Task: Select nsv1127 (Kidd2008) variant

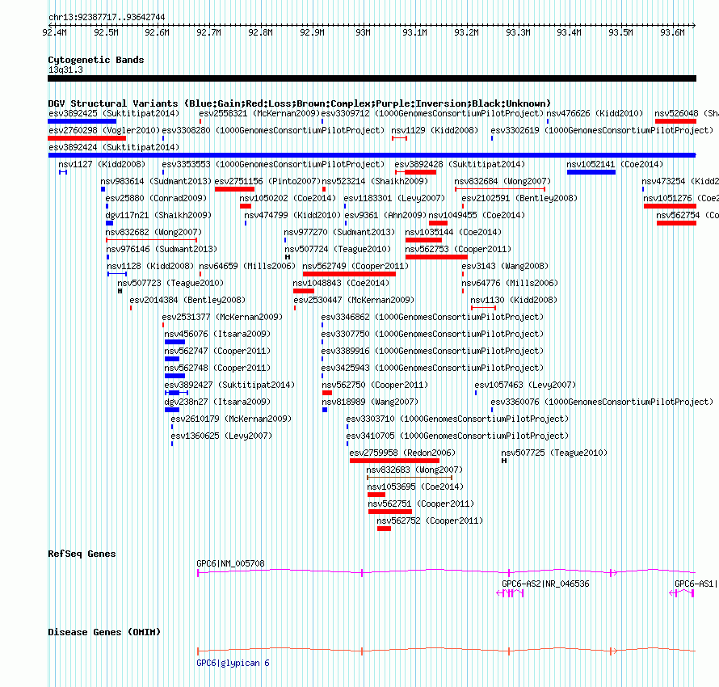Action: (102, 164)
